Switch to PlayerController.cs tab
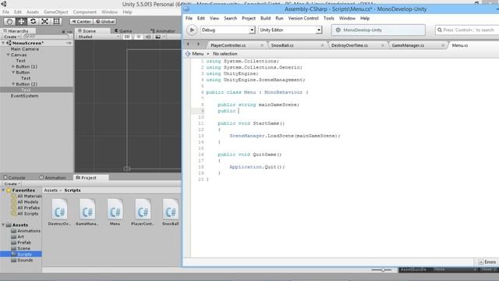The height and width of the screenshot is (281, 499). coord(228,45)
